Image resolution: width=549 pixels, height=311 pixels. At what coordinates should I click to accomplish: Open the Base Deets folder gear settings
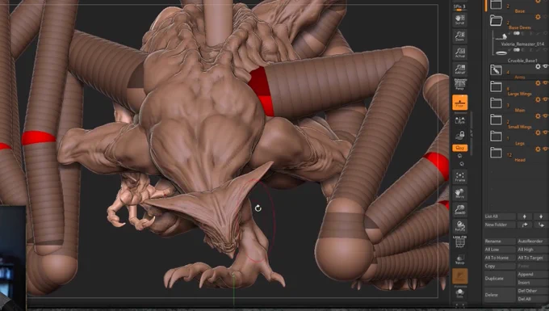point(539,17)
